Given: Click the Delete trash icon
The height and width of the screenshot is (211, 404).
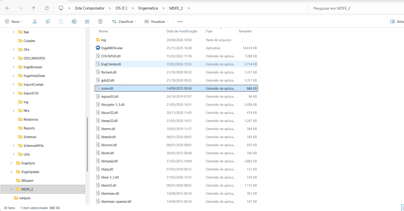Looking at the screenshot, I should (100, 22).
